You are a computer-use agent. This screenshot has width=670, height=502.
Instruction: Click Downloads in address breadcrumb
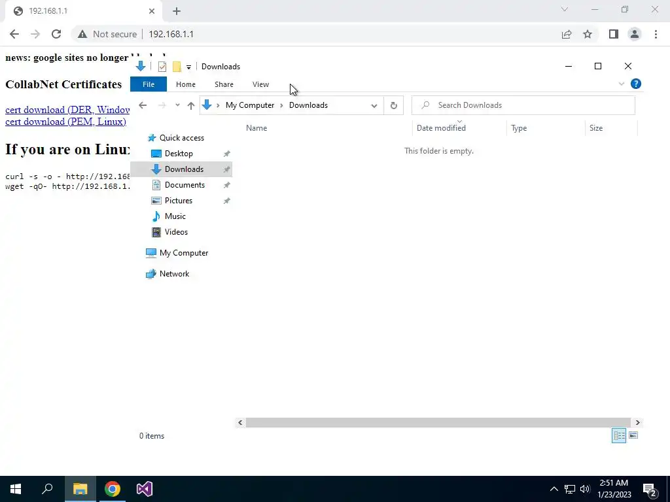309,105
